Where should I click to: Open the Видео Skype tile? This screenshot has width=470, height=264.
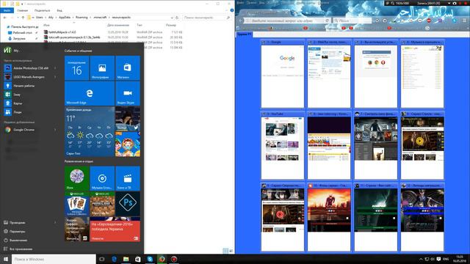(x=128, y=93)
